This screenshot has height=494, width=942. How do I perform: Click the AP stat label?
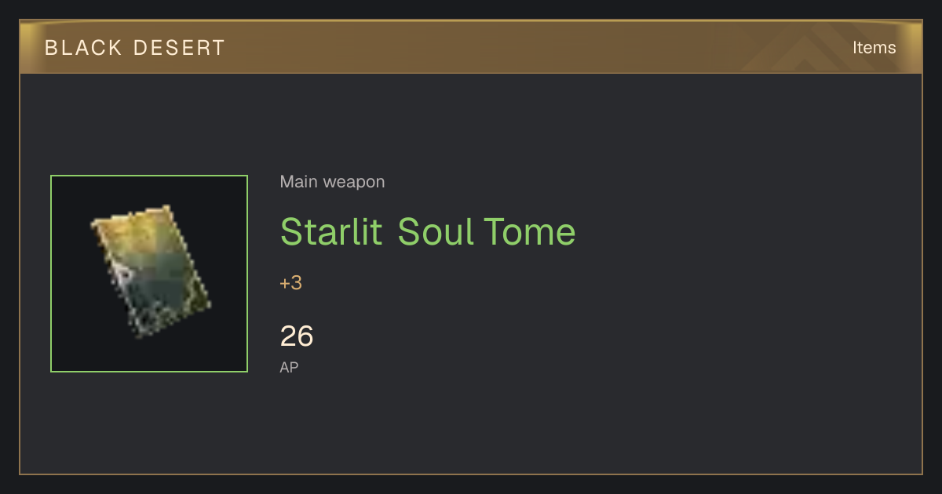click(289, 367)
